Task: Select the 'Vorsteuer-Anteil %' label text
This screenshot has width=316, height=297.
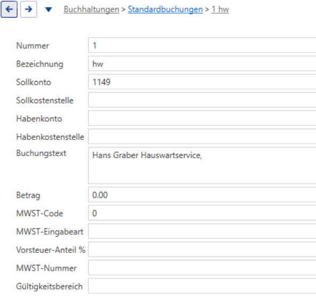Action: click(x=51, y=250)
